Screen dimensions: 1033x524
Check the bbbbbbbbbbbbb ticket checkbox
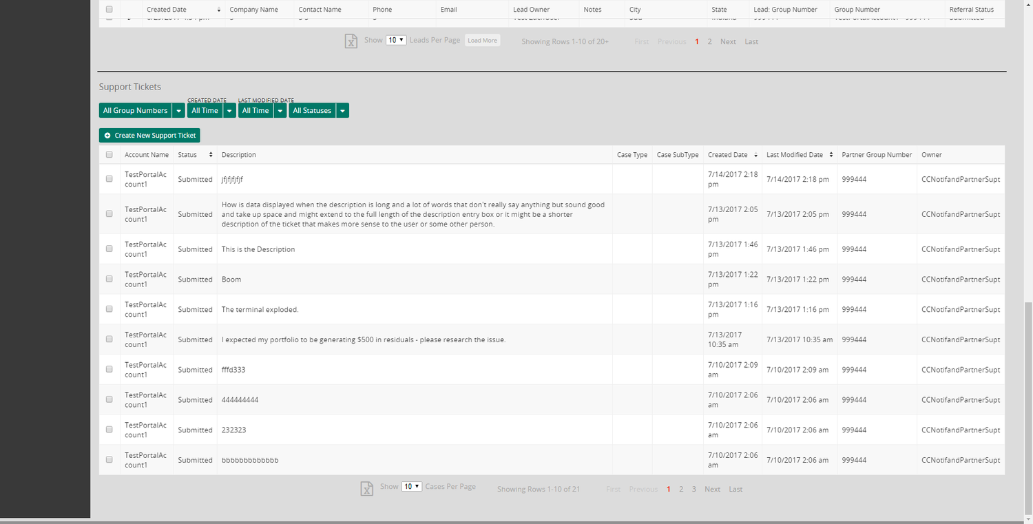[x=109, y=459]
